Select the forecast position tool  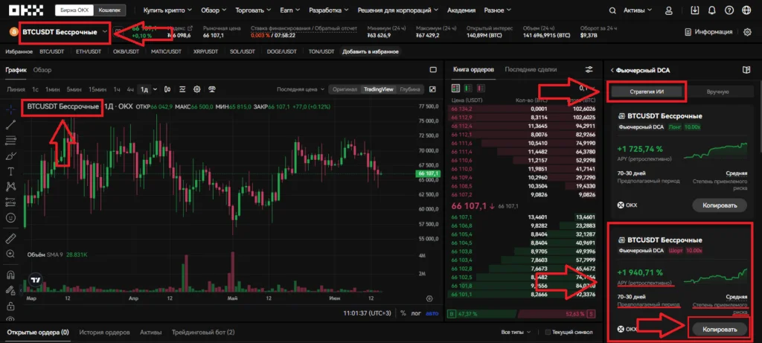10,202
